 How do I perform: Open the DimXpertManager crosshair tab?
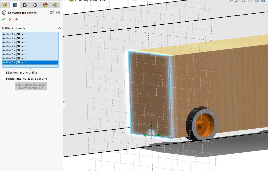click(35, 5)
